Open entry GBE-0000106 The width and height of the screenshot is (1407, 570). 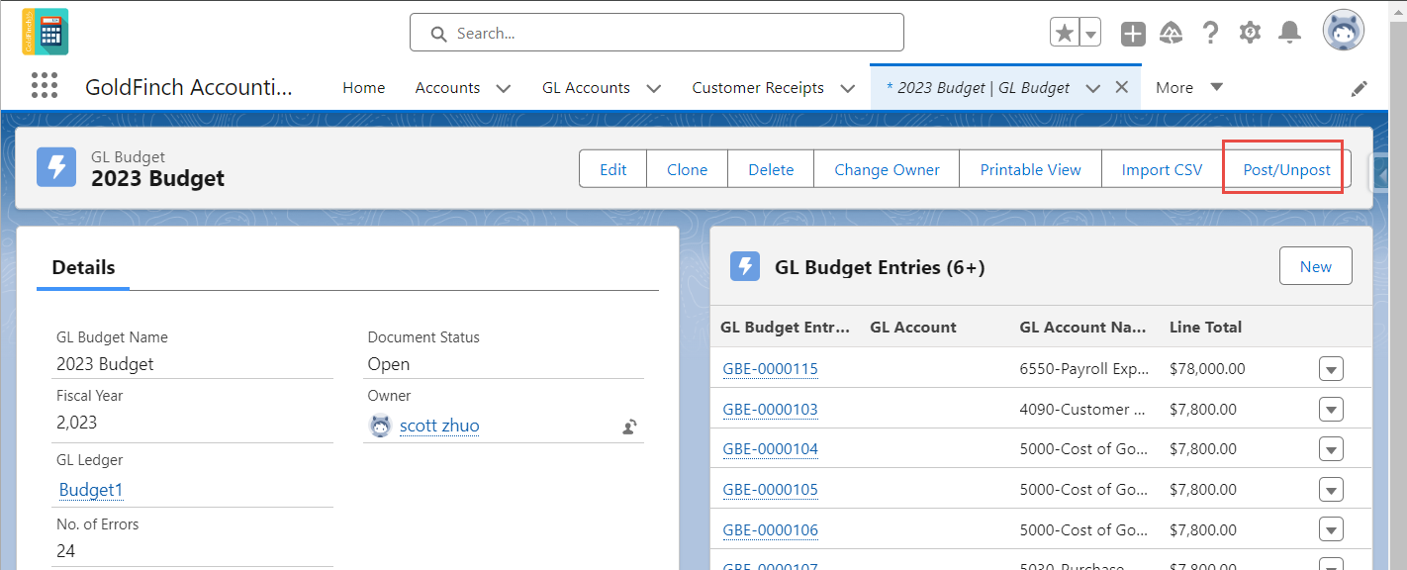pos(770,529)
